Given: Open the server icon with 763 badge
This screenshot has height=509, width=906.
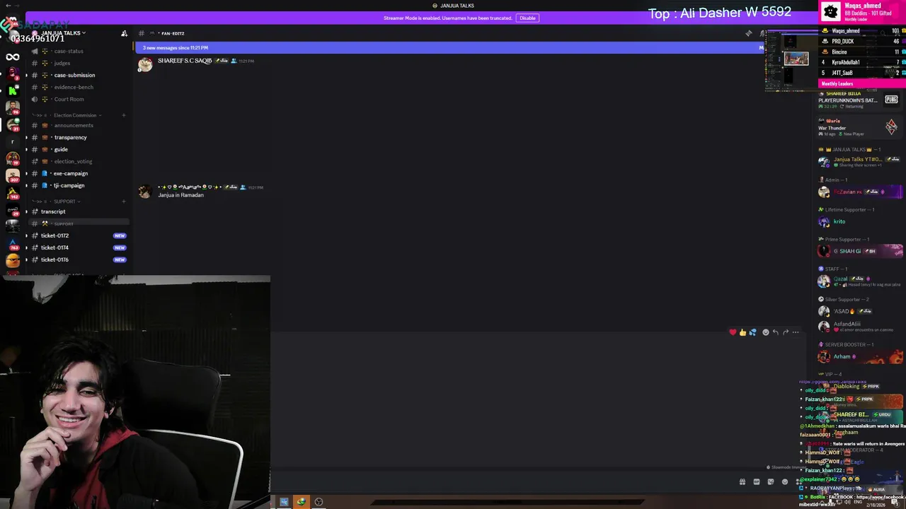Looking at the screenshot, I should pyautogui.click(x=13, y=244).
